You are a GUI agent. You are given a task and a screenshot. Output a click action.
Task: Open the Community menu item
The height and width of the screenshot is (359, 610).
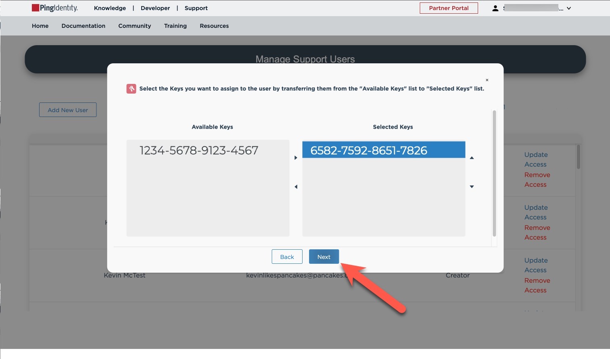tap(135, 26)
